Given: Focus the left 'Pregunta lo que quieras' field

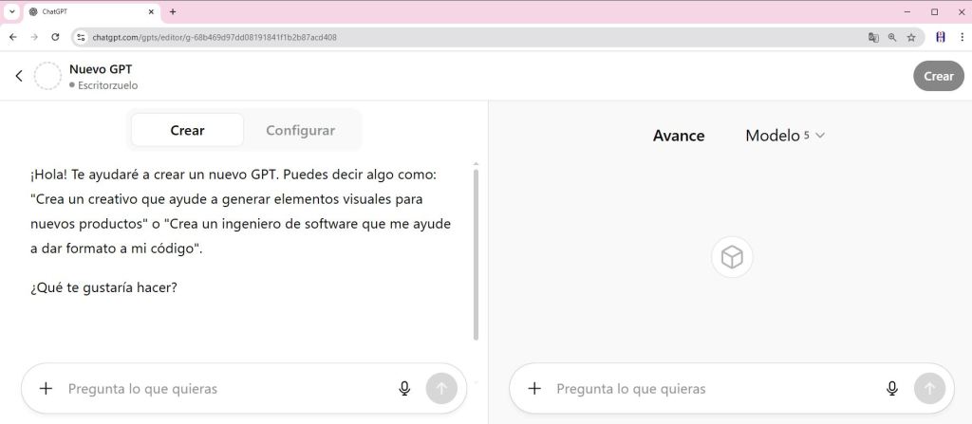Looking at the screenshot, I should [228, 388].
